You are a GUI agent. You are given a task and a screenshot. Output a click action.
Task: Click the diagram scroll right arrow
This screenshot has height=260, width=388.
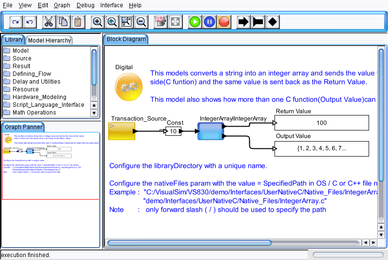(x=373, y=243)
